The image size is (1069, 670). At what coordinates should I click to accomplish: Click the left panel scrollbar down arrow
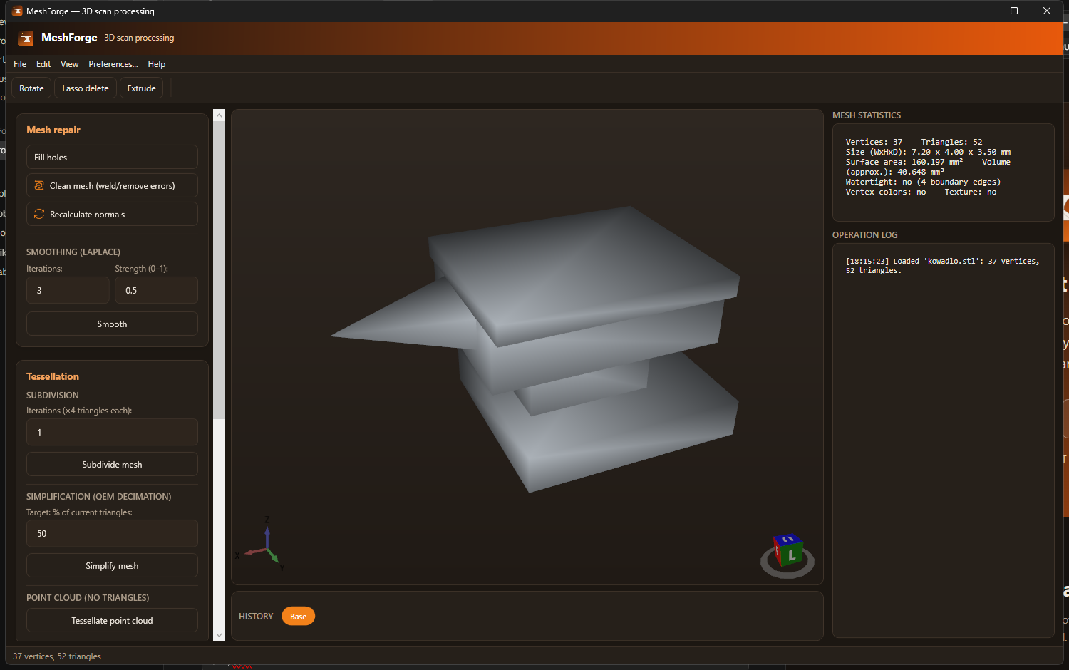tap(219, 634)
